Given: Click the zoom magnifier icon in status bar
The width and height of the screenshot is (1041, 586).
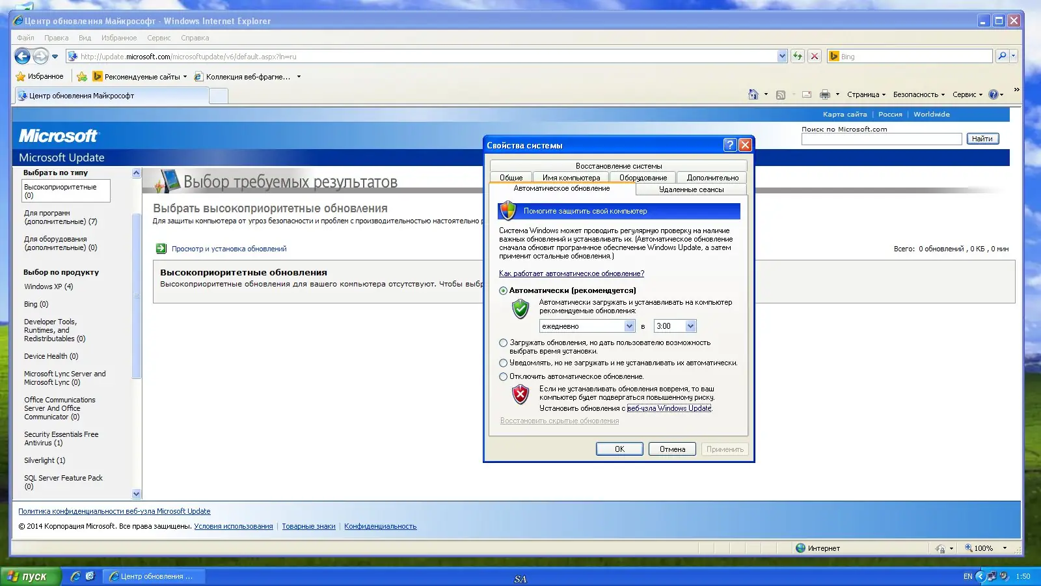Looking at the screenshot, I should (x=969, y=548).
